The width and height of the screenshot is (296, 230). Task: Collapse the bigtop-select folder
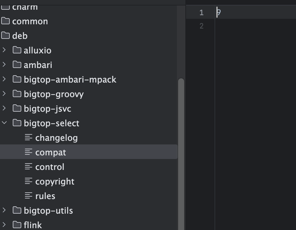coord(4,123)
